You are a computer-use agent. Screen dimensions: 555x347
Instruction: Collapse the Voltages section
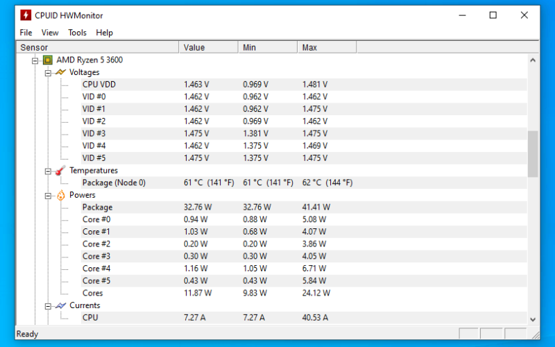[x=48, y=73]
